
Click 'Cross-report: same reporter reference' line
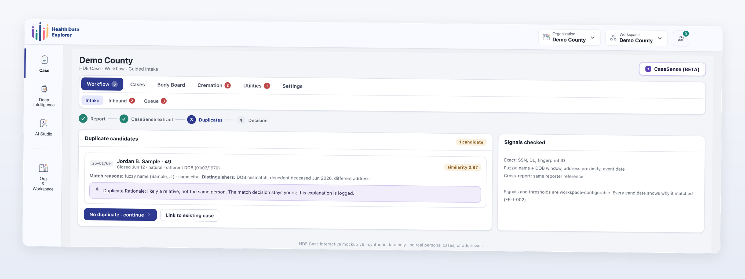click(543, 176)
